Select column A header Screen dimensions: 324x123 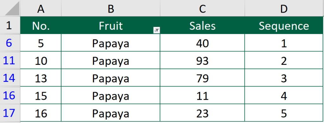pos(41,8)
